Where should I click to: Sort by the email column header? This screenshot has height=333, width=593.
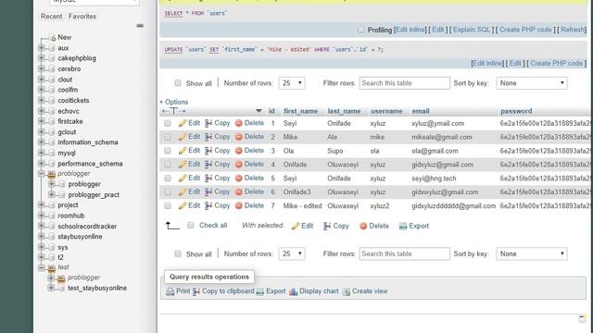pyautogui.click(x=421, y=111)
